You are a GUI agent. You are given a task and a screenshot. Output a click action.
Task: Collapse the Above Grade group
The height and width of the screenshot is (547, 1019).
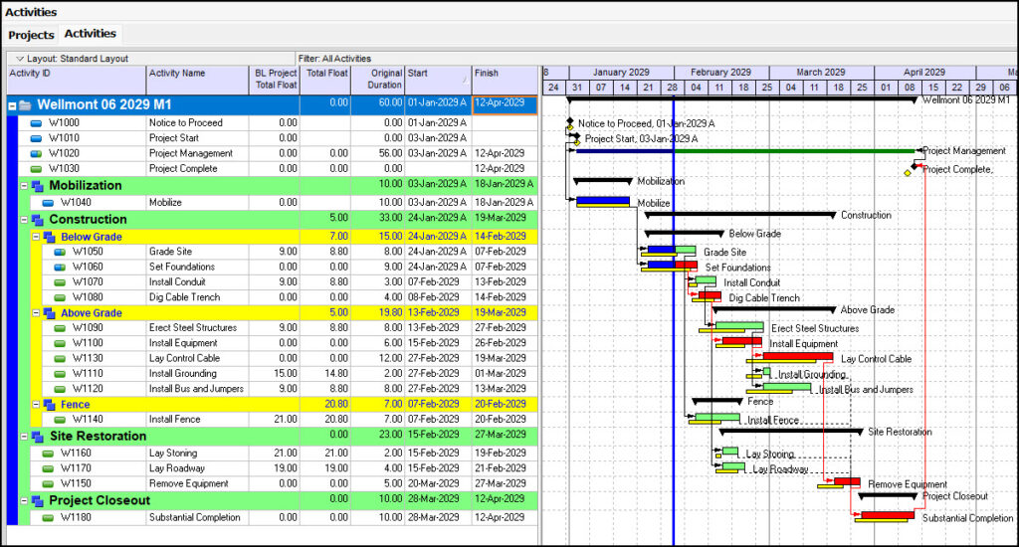[37, 313]
